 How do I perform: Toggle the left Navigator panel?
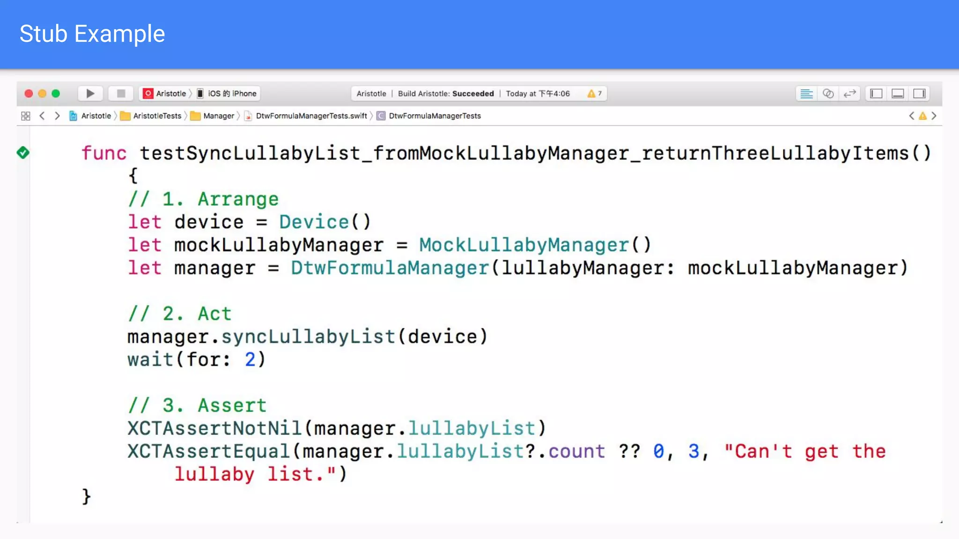pyautogui.click(x=876, y=94)
